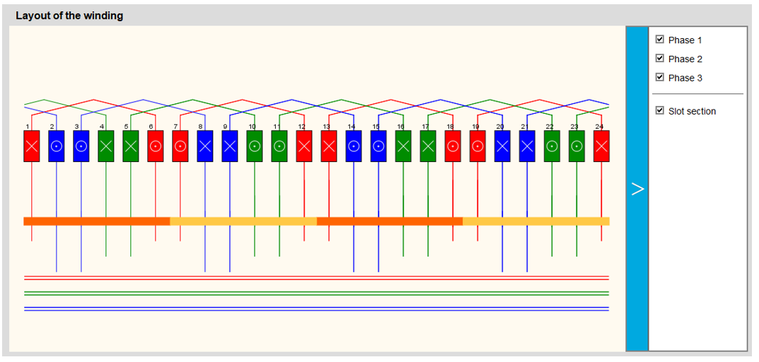
Task: Disable the Phase 3 checkbox
Action: point(660,78)
